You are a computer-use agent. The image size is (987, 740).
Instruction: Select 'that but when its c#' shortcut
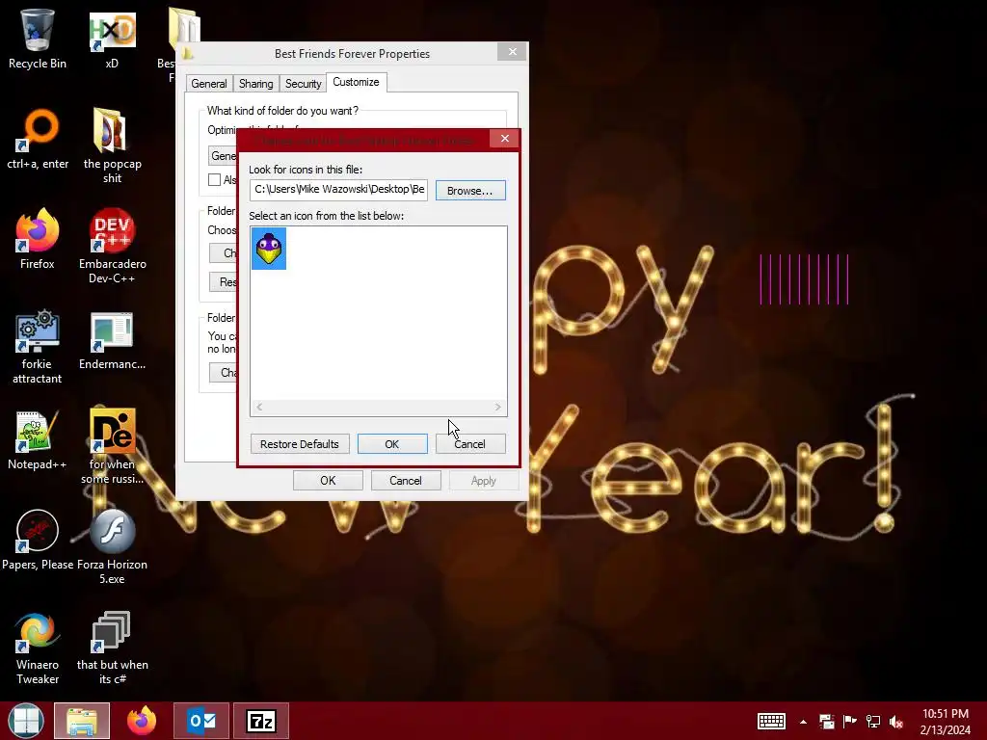tap(112, 648)
